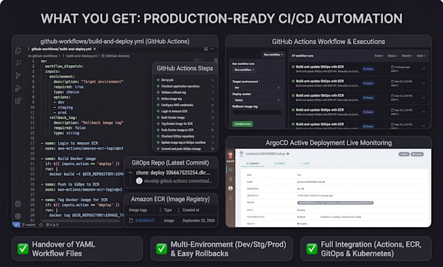The width and height of the screenshot is (443, 267).
Task: Open the Event filter dropdown
Action: click(379, 55)
